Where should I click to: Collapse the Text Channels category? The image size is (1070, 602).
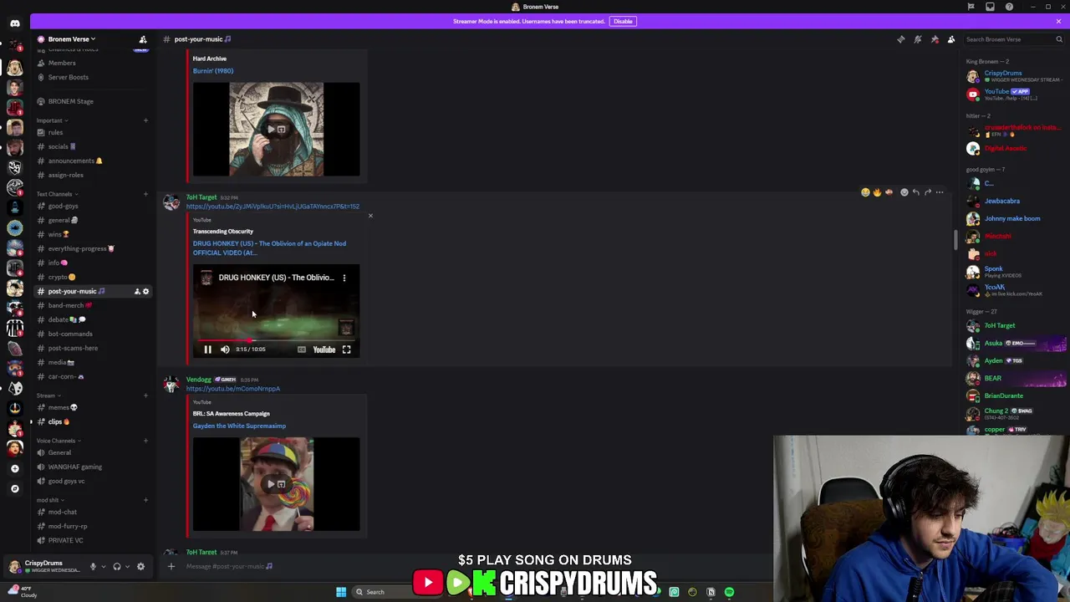tap(56, 194)
